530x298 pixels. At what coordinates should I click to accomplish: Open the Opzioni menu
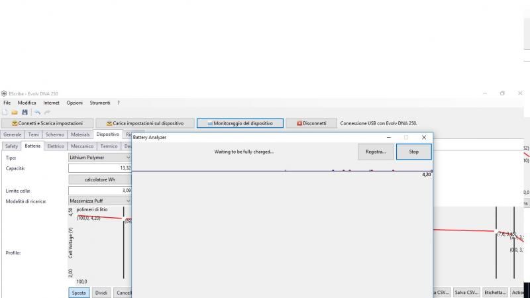[x=75, y=103]
